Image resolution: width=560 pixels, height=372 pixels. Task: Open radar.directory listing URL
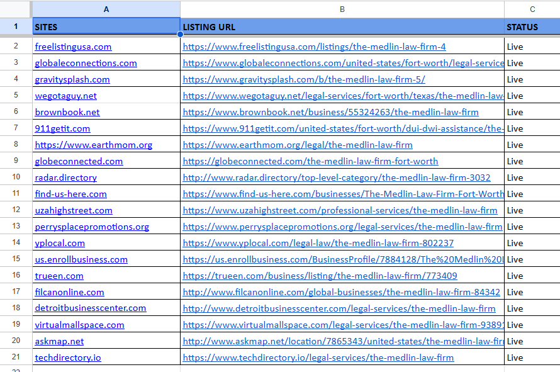tap(337, 178)
